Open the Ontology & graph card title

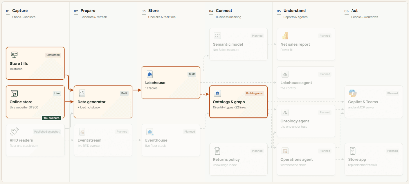[x=229, y=102]
